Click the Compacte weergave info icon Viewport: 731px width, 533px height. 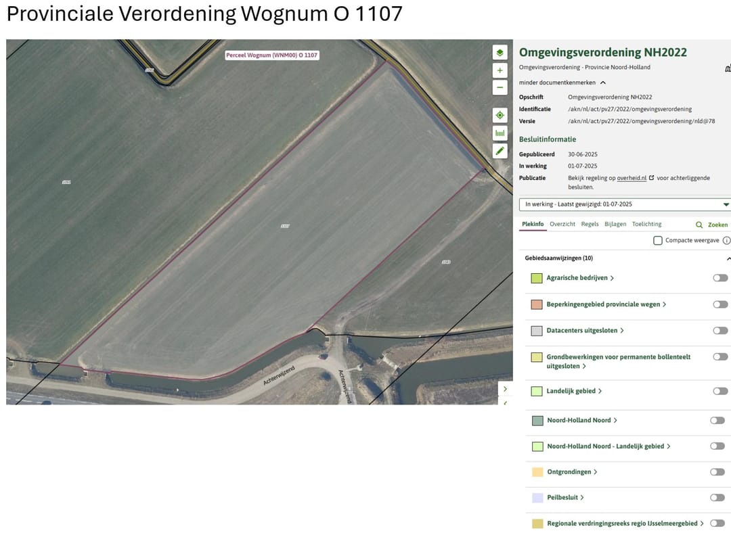[726, 240]
